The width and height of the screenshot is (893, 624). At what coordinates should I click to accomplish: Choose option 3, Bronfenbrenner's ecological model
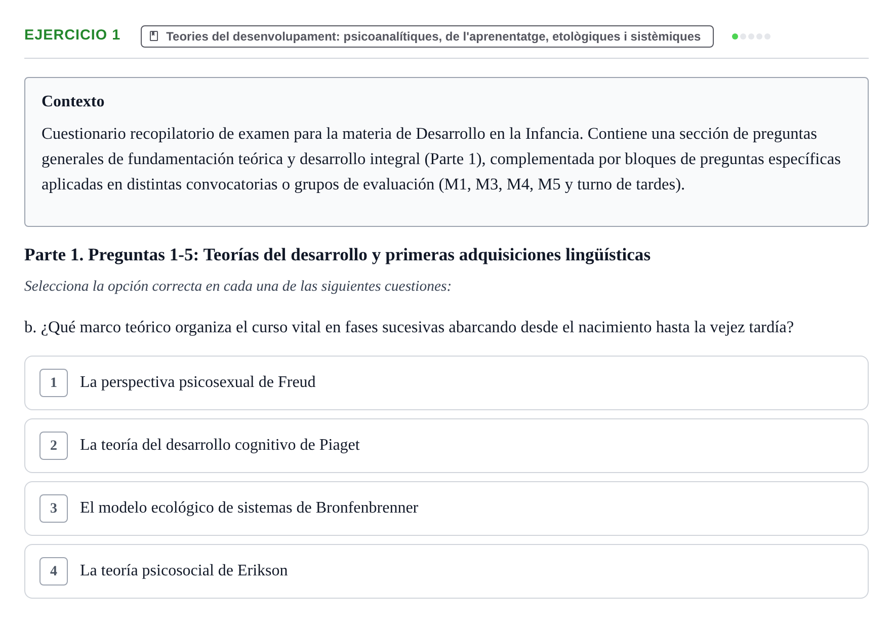pyautogui.click(x=446, y=509)
